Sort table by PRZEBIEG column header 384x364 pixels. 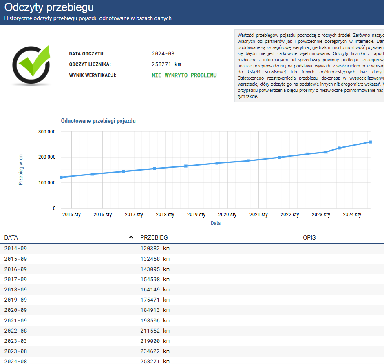pos(154,237)
